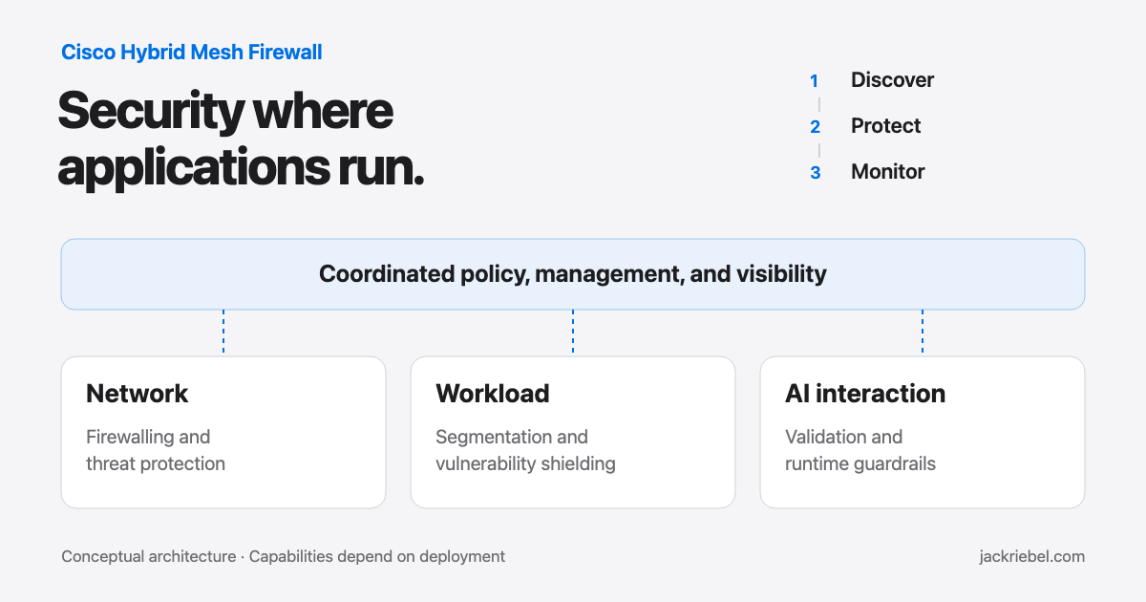Open the Workload card

tap(573, 432)
